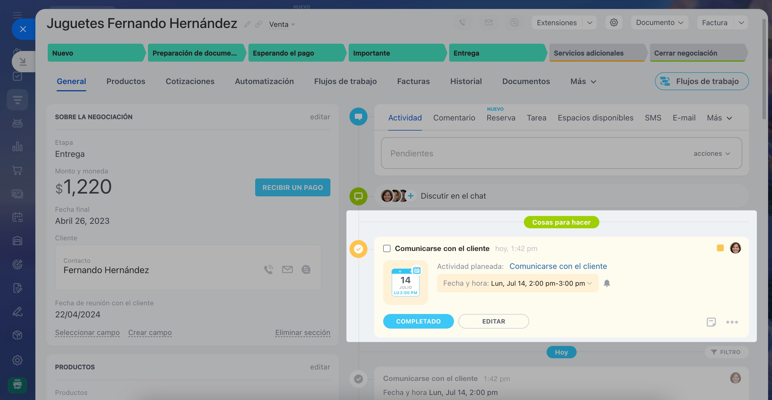Click editar in Sobre la negociación section
This screenshot has height=400, width=772.
pos(320,117)
